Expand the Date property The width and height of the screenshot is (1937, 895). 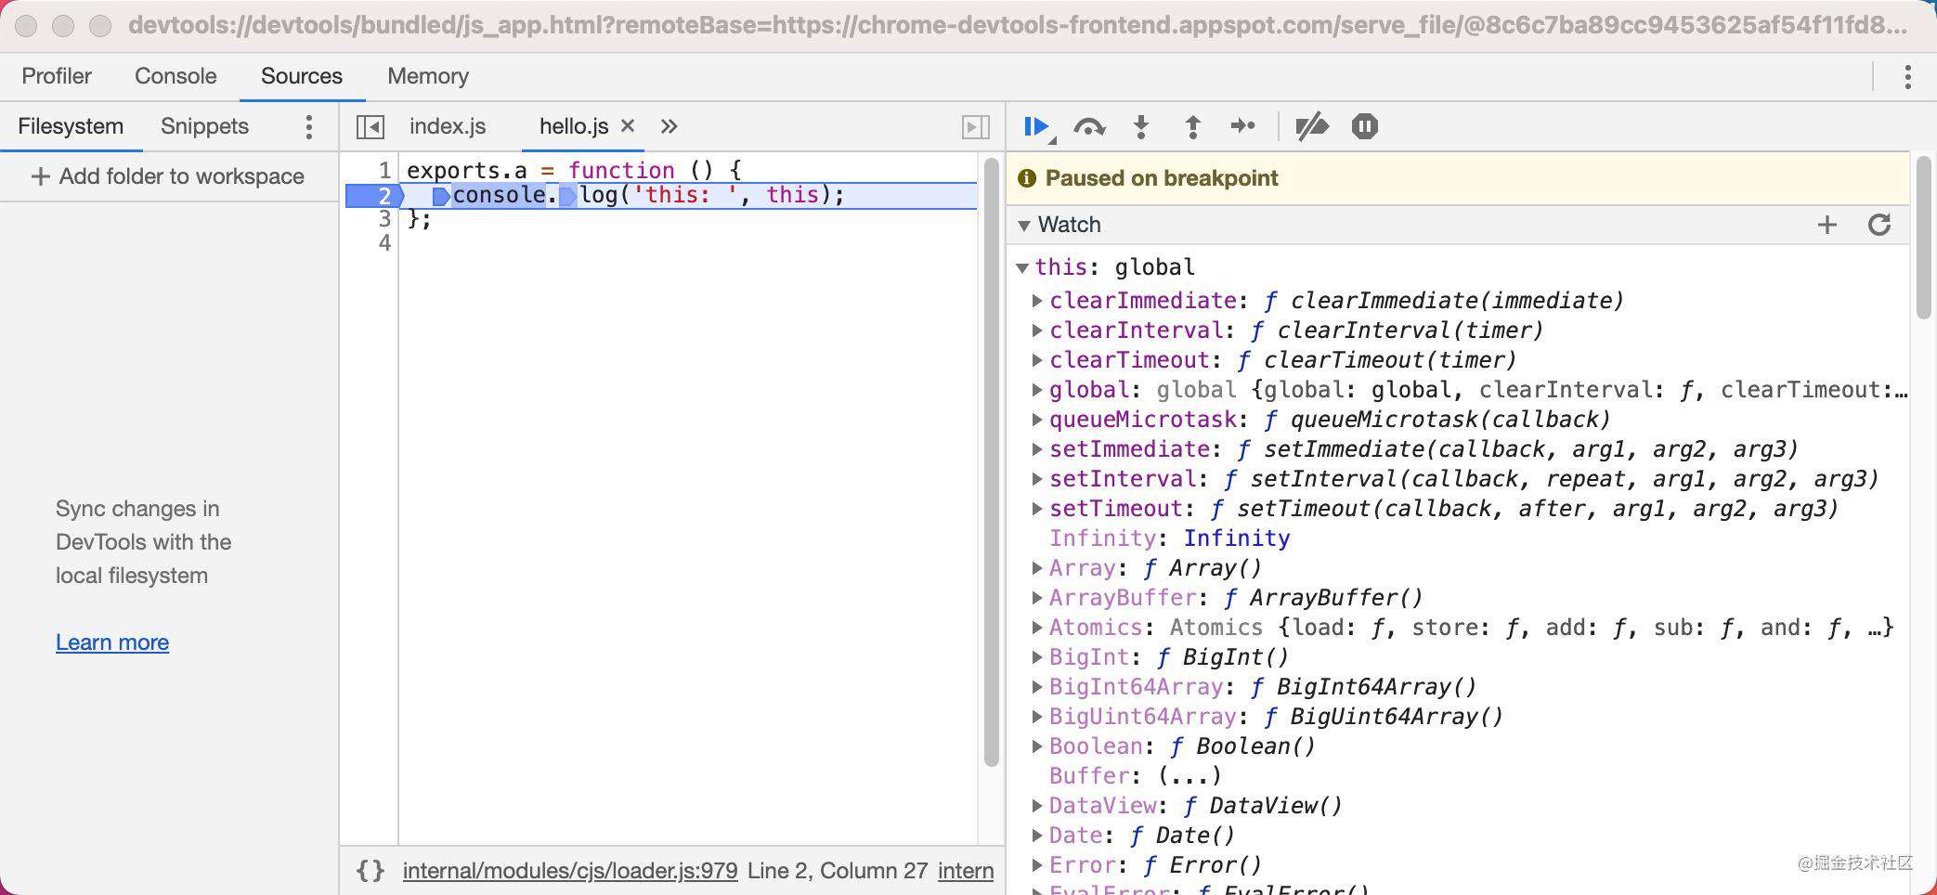tap(1036, 836)
